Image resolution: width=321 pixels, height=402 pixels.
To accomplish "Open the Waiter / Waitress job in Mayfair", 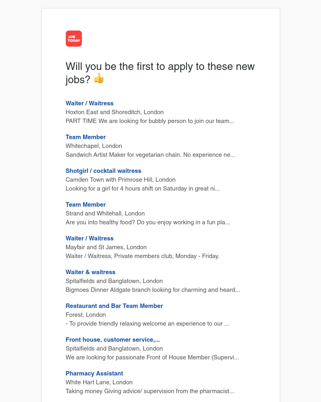I will [89, 238].
